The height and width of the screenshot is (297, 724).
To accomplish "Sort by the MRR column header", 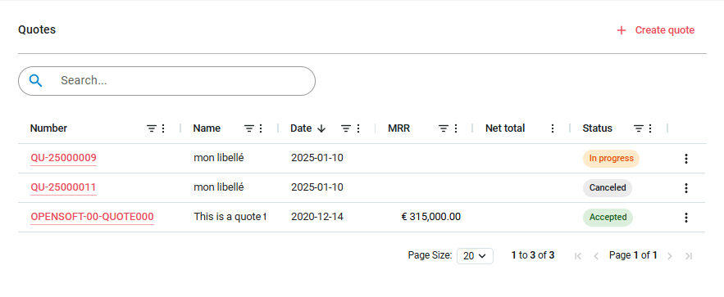I will (x=399, y=128).
